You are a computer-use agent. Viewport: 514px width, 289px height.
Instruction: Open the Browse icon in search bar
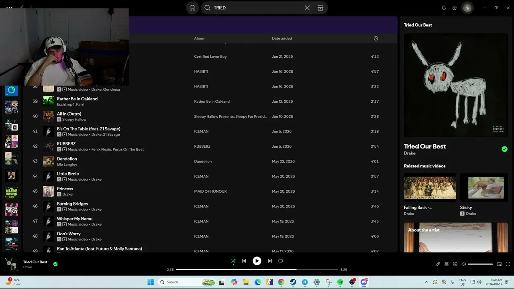tap(320, 8)
